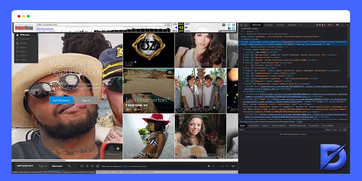Screen dimensions: 362x181
Task: Expand the head element node
Action: click(242, 39)
